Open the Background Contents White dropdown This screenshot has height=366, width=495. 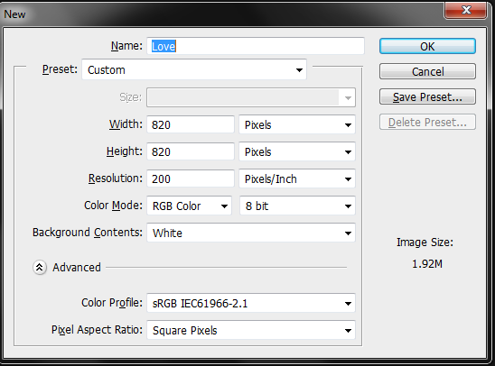(251, 233)
